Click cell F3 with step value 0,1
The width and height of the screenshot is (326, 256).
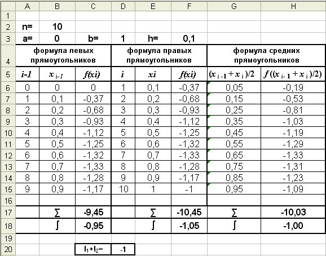189,38
